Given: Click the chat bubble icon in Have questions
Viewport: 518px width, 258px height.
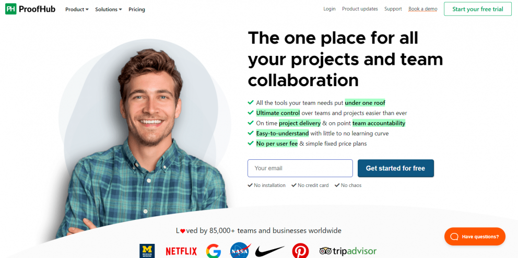Looking at the screenshot, I should point(455,237).
